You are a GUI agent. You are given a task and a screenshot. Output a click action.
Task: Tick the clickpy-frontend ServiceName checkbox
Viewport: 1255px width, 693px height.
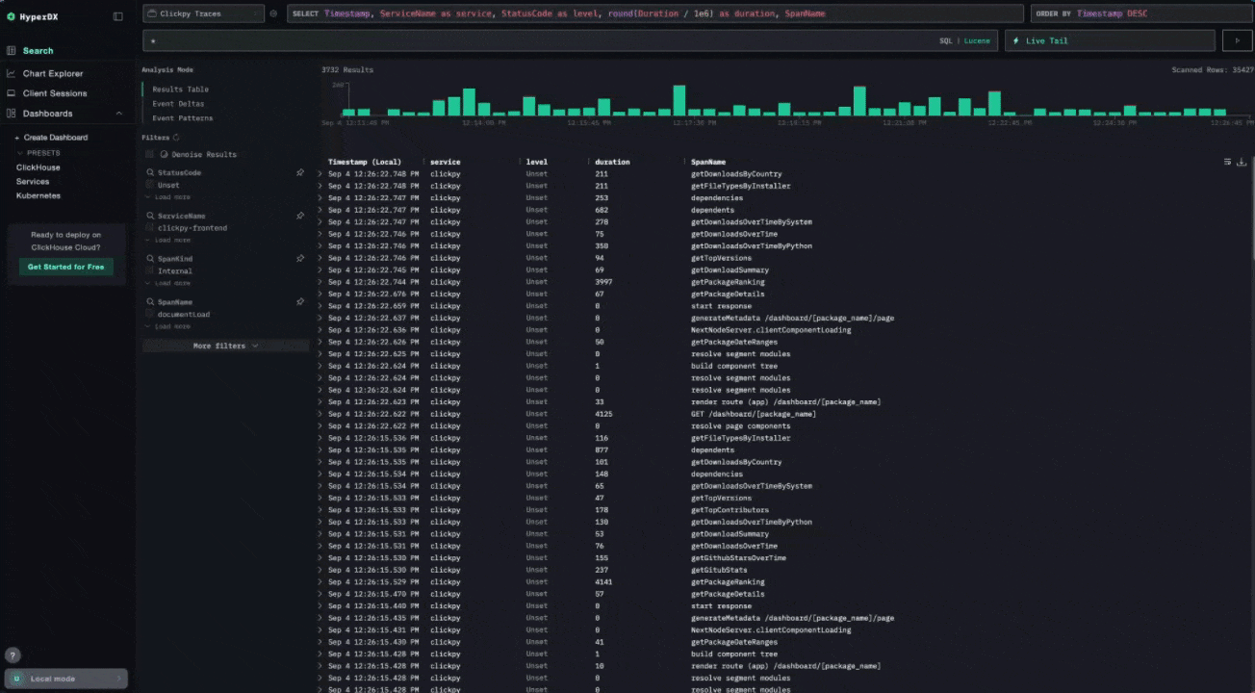point(150,228)
